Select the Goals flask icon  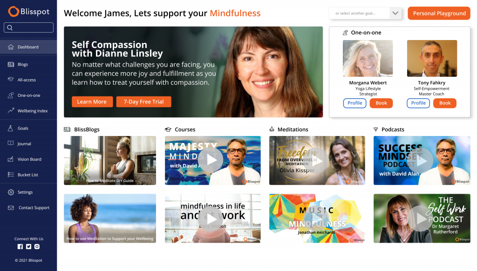pyautogui.click(x=10, y=129)
